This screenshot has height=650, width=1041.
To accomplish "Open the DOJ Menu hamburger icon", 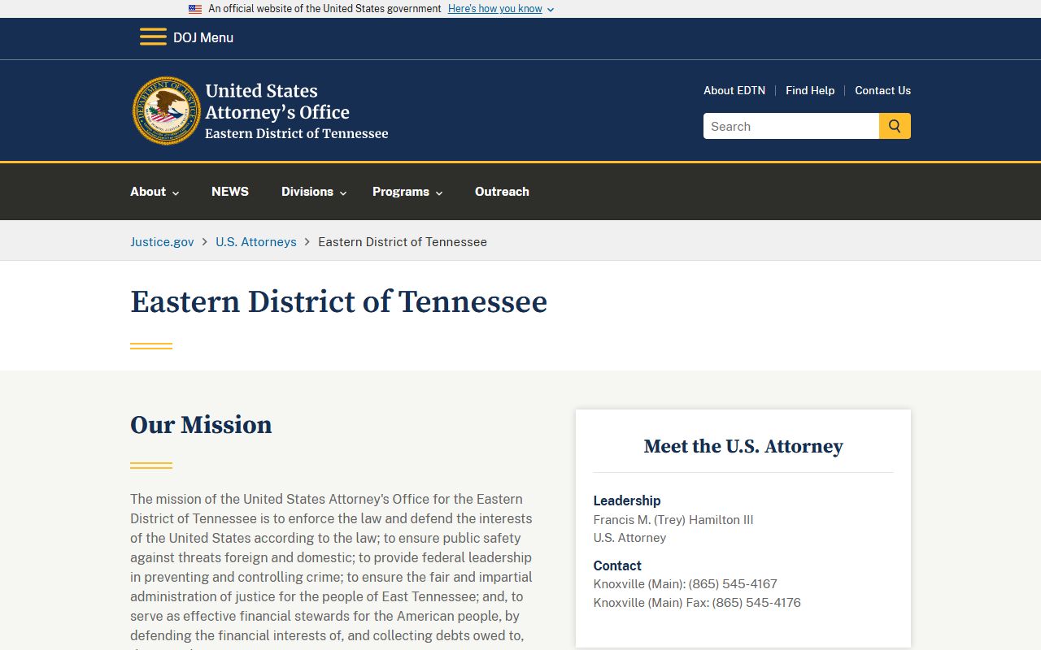I will point(153,37).
